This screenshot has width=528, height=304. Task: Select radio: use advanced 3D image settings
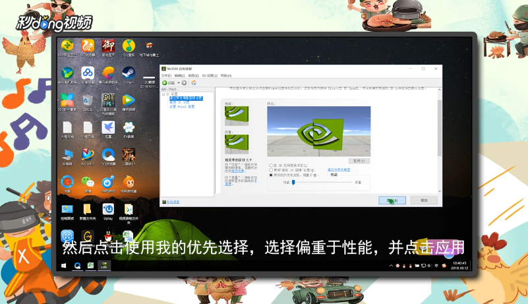click(x=271, y=170)
